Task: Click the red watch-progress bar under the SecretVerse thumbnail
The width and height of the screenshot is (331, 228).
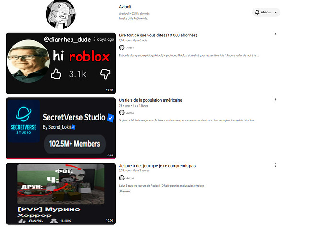Action: pos(61,159)
